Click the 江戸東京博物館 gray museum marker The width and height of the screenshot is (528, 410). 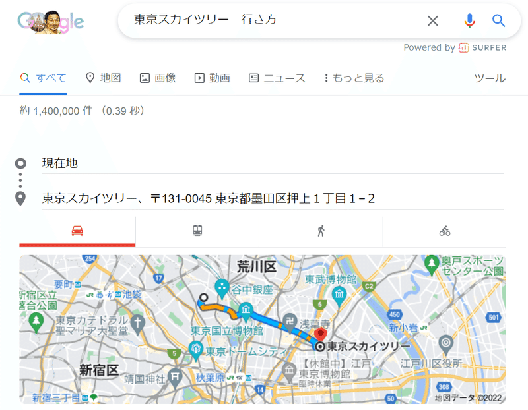[x=289, y=372]
